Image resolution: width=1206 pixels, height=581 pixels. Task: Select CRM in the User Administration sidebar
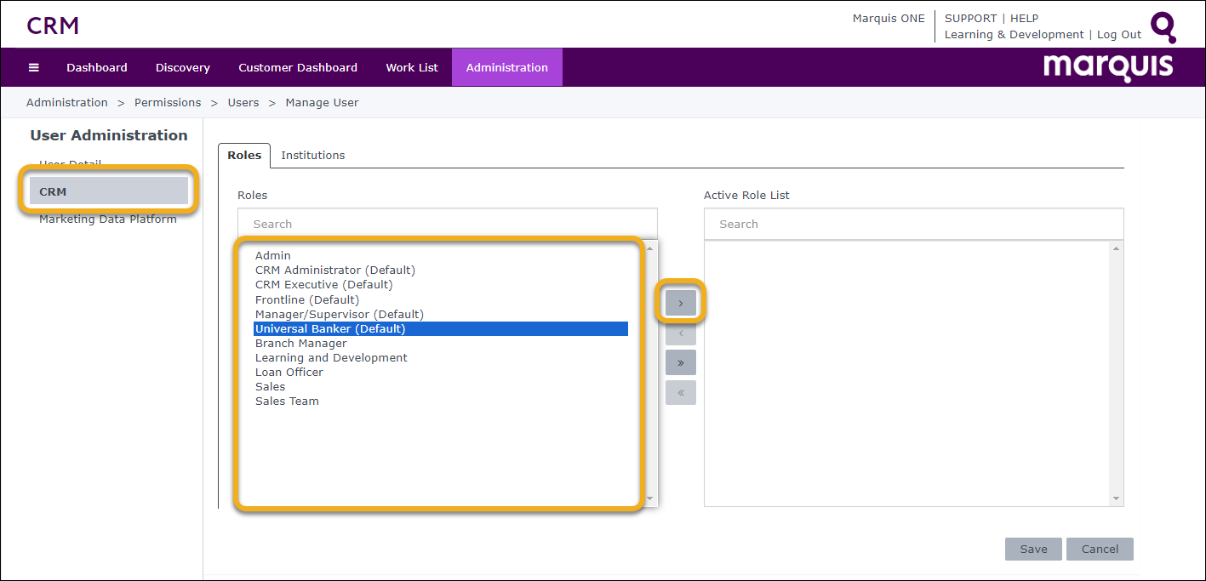pyautogui.click(x=109, y=191)
